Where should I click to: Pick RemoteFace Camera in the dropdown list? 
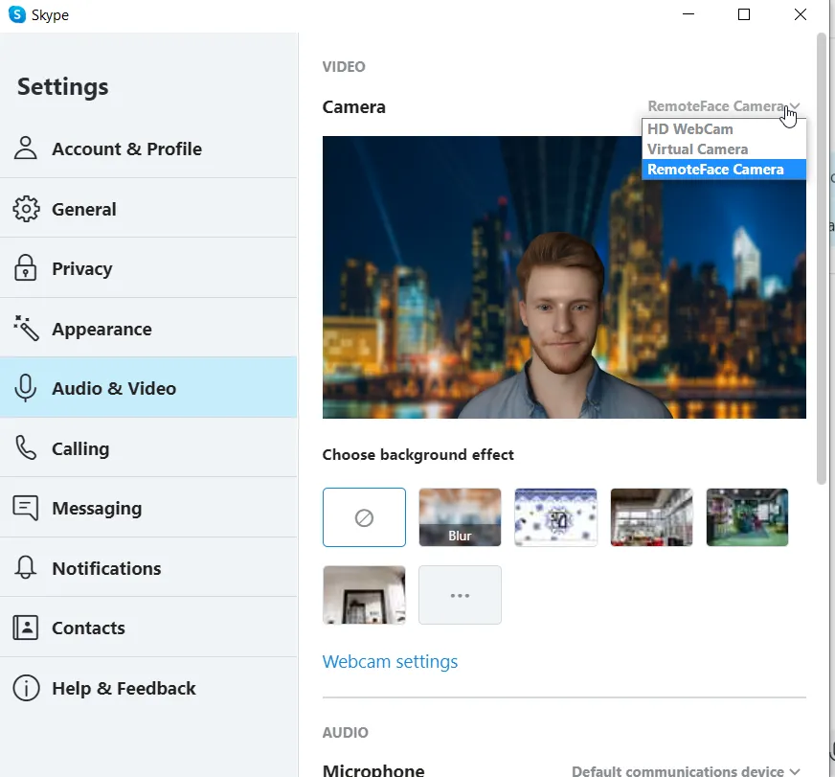[724, 170]
